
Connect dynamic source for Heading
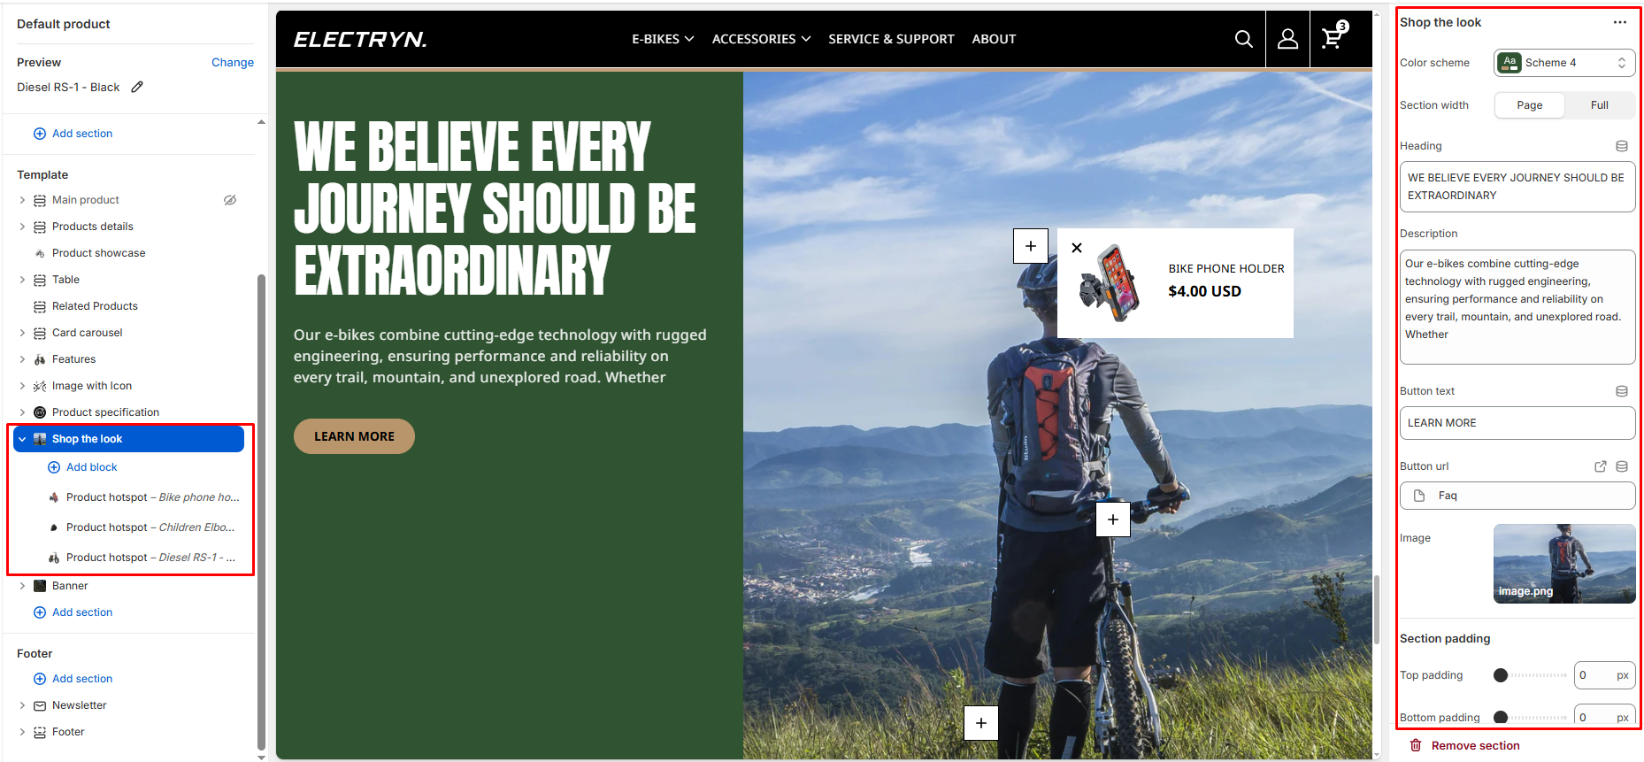1622,146
